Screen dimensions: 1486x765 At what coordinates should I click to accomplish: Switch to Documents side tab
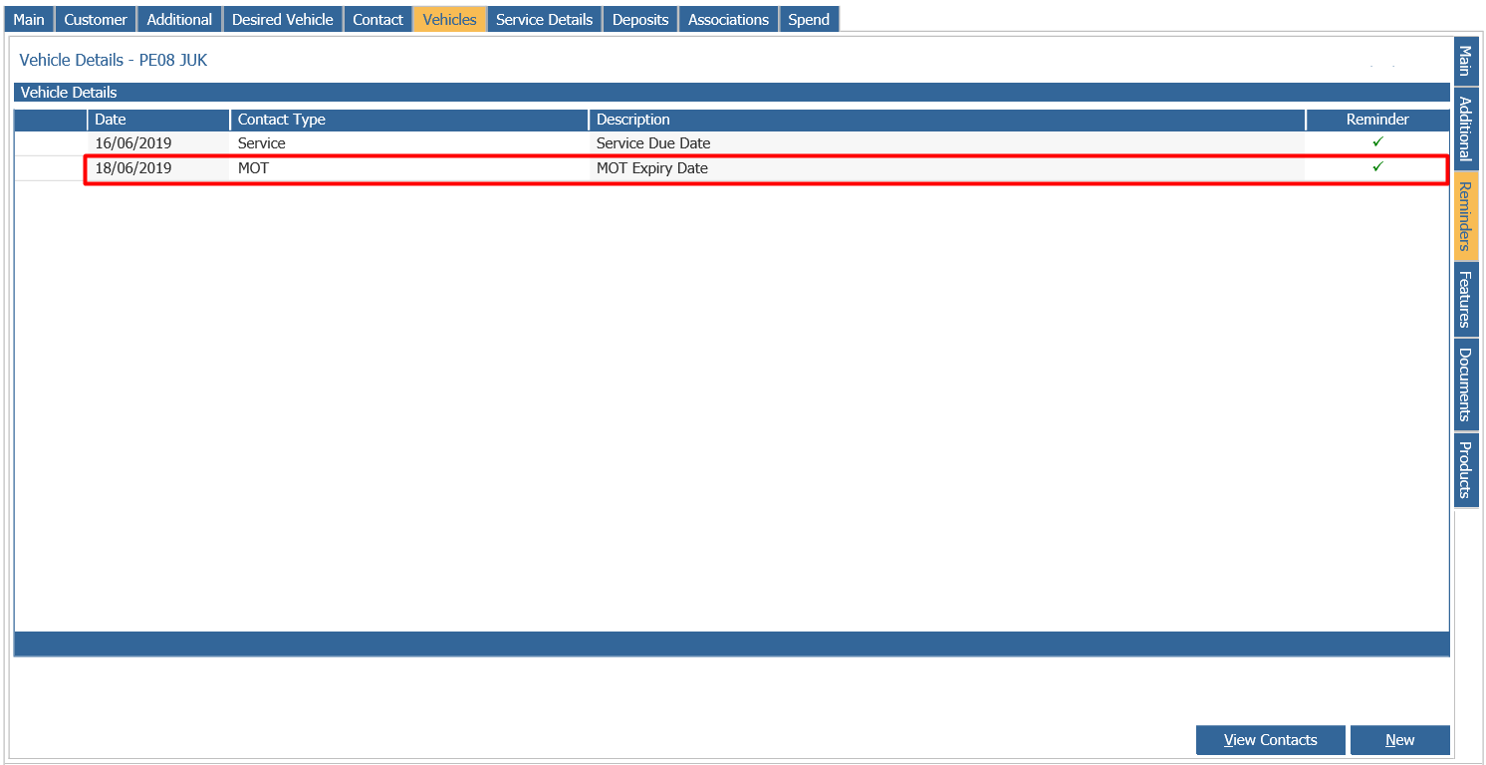[1466, 384]
